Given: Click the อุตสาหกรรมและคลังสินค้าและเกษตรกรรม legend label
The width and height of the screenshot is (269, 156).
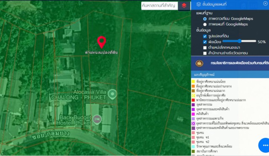Looking at the screenshot, I should pyautogui.click(x=223, y=128).
